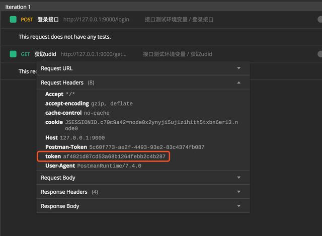
Task: Collapse the Request Headers section
Action: coord(143,83)
